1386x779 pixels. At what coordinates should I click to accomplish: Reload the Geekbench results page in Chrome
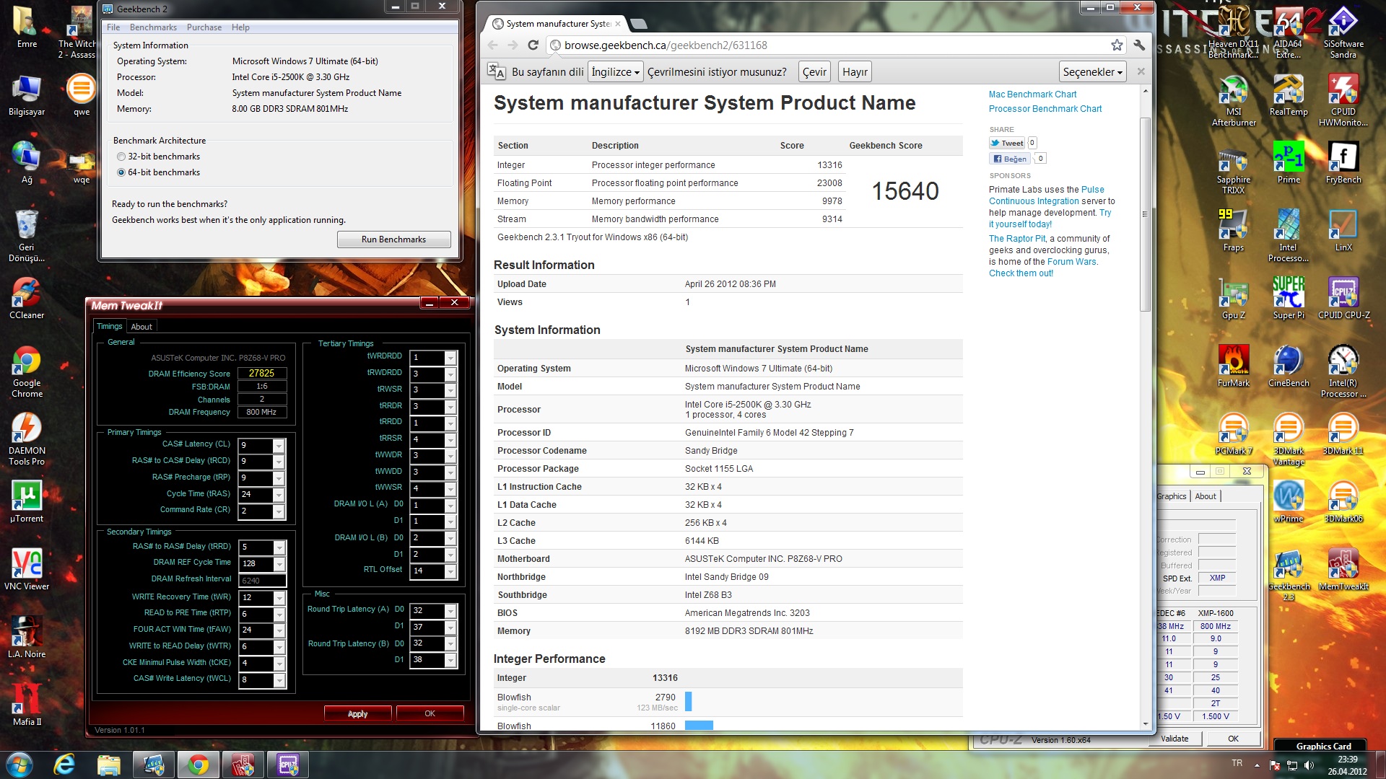click(533, 45)
